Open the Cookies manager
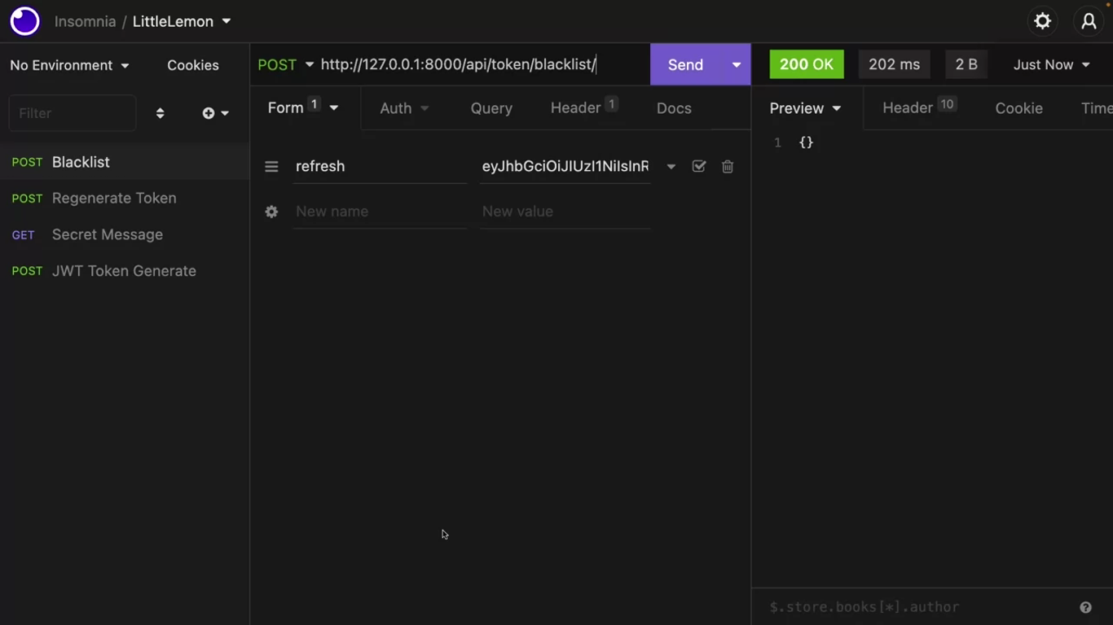 [x=193, y=65]
